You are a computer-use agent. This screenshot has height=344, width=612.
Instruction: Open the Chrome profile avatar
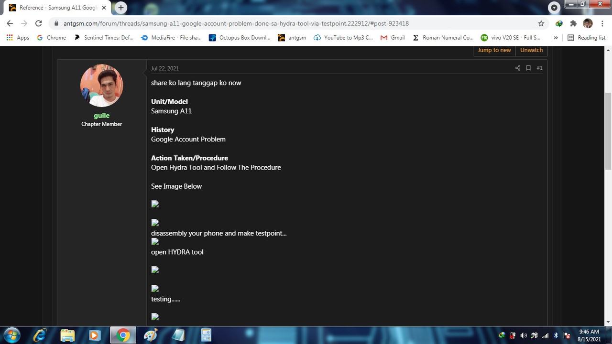click(588, 23)
